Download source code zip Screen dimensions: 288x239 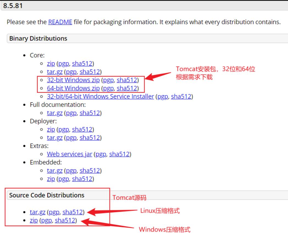[x=34, y=221]
